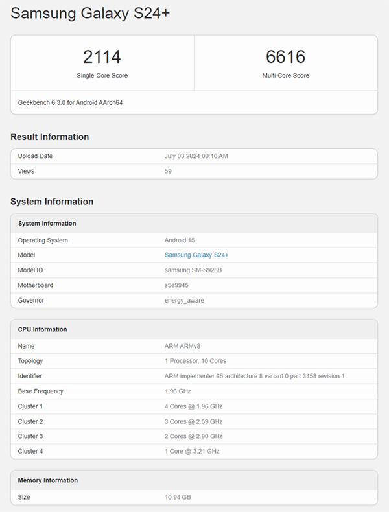Screen dimensions: 389x512
Task: Click the Model row label
Action: pyautogui.click(x=27, y=255)
